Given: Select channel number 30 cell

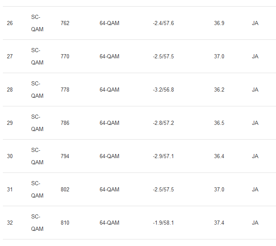Looking at the screenshot, I should [x=10, y=156].
